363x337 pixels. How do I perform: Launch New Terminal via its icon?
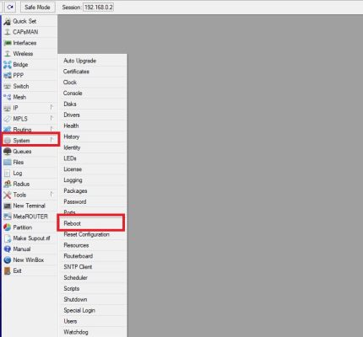(8, 206)
